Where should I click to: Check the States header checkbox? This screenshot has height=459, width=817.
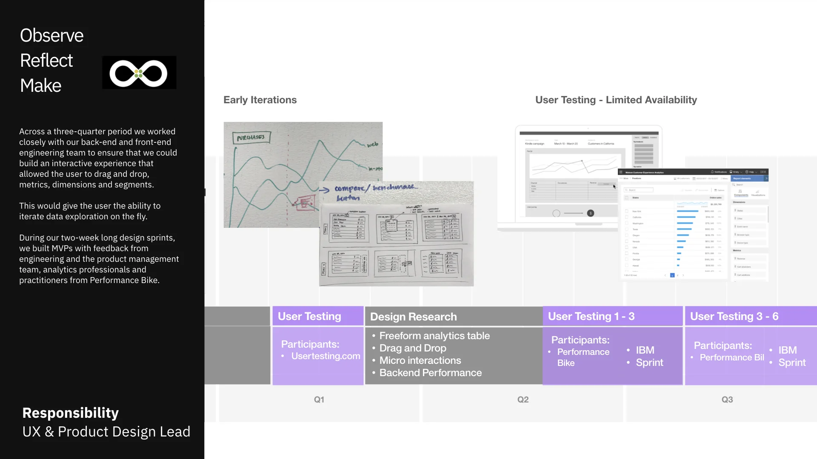(627, 198)
